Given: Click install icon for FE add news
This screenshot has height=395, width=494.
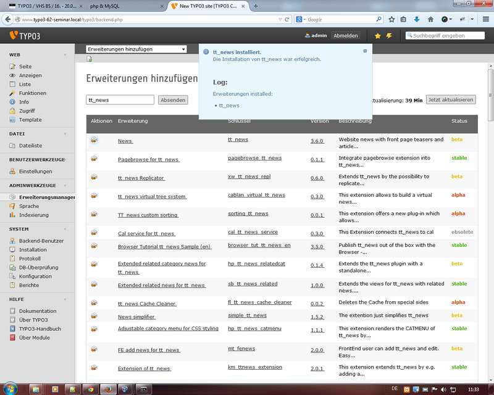Looking at the screenshot, I should [x=94, y=349].
